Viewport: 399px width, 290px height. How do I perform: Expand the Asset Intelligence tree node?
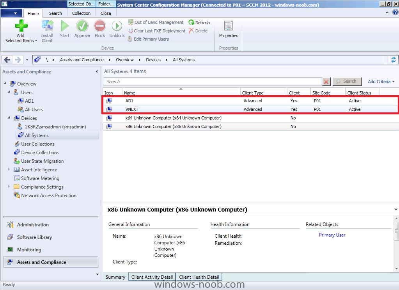9,169
